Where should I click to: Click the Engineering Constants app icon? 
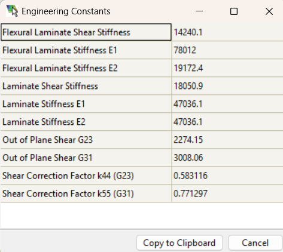click(x=12, y=11)
